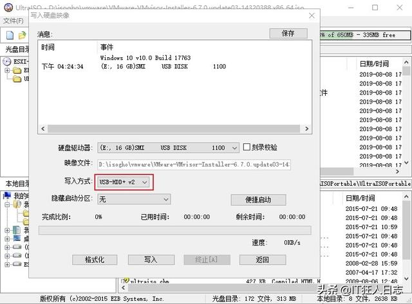The width and height of the screenshot is (412, 304).
Task: Select the Windows 10 v10.0 Build 17763 log line
Action: pos(145,58)
